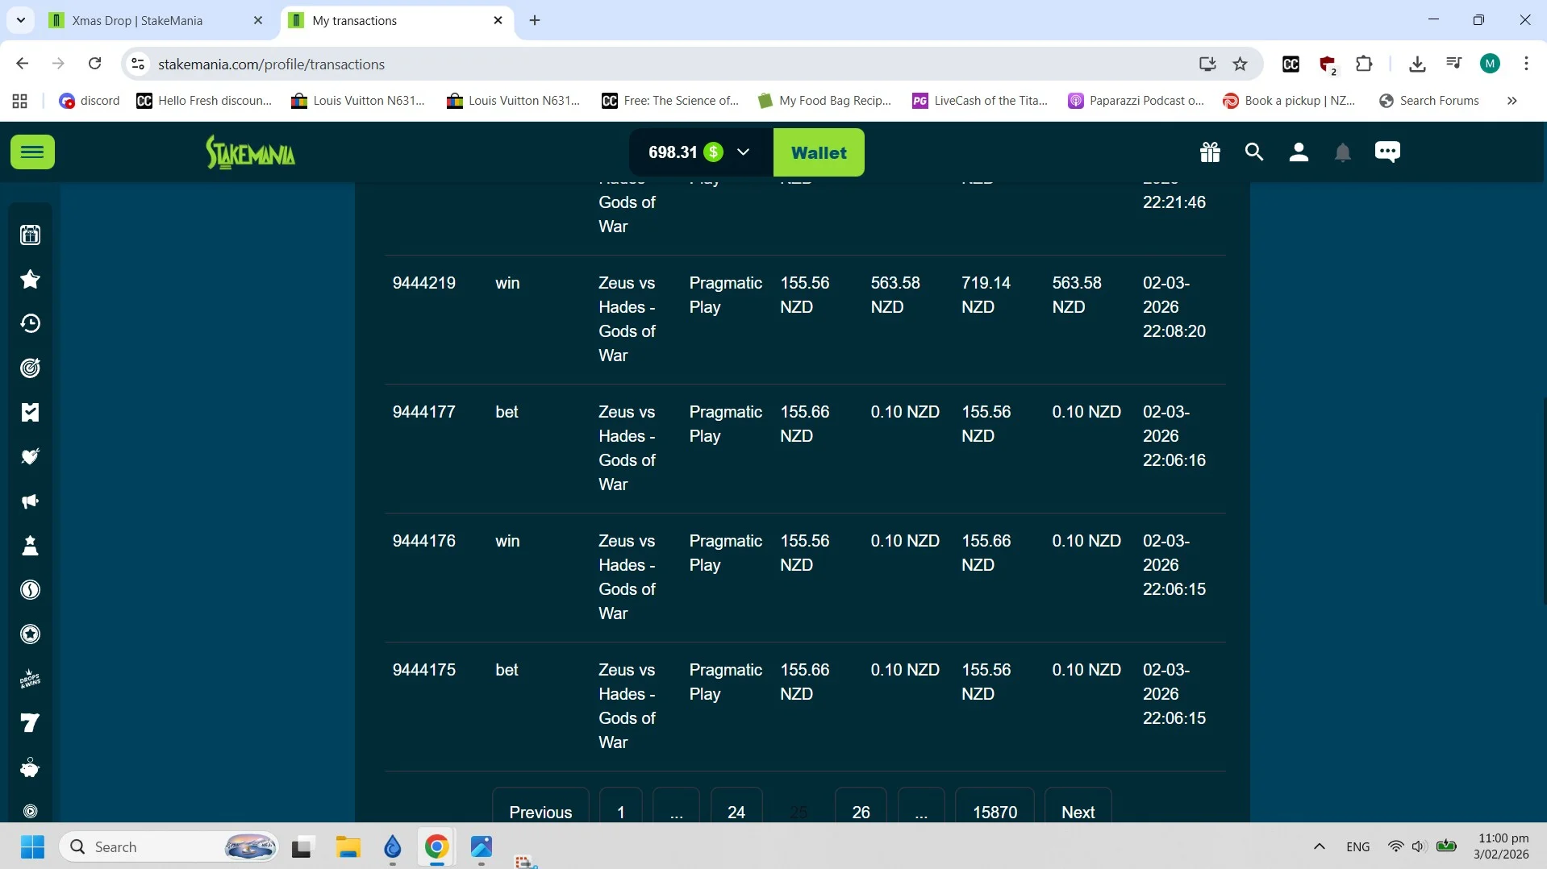
Task: Click the StakeMania logo
Action: (x=250, y=152)
